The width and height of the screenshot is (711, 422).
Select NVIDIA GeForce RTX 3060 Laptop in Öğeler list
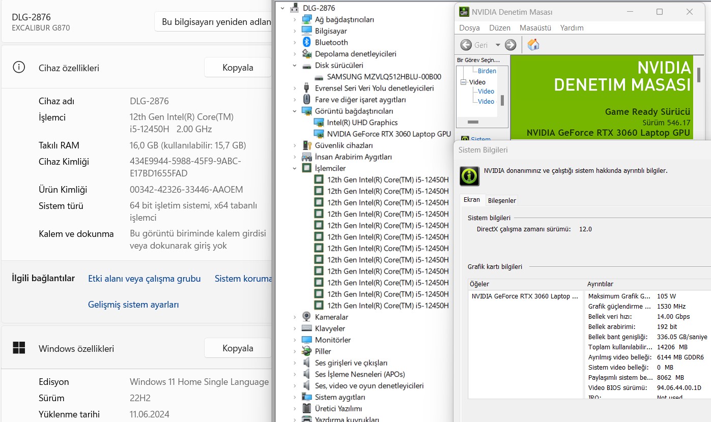525,296
